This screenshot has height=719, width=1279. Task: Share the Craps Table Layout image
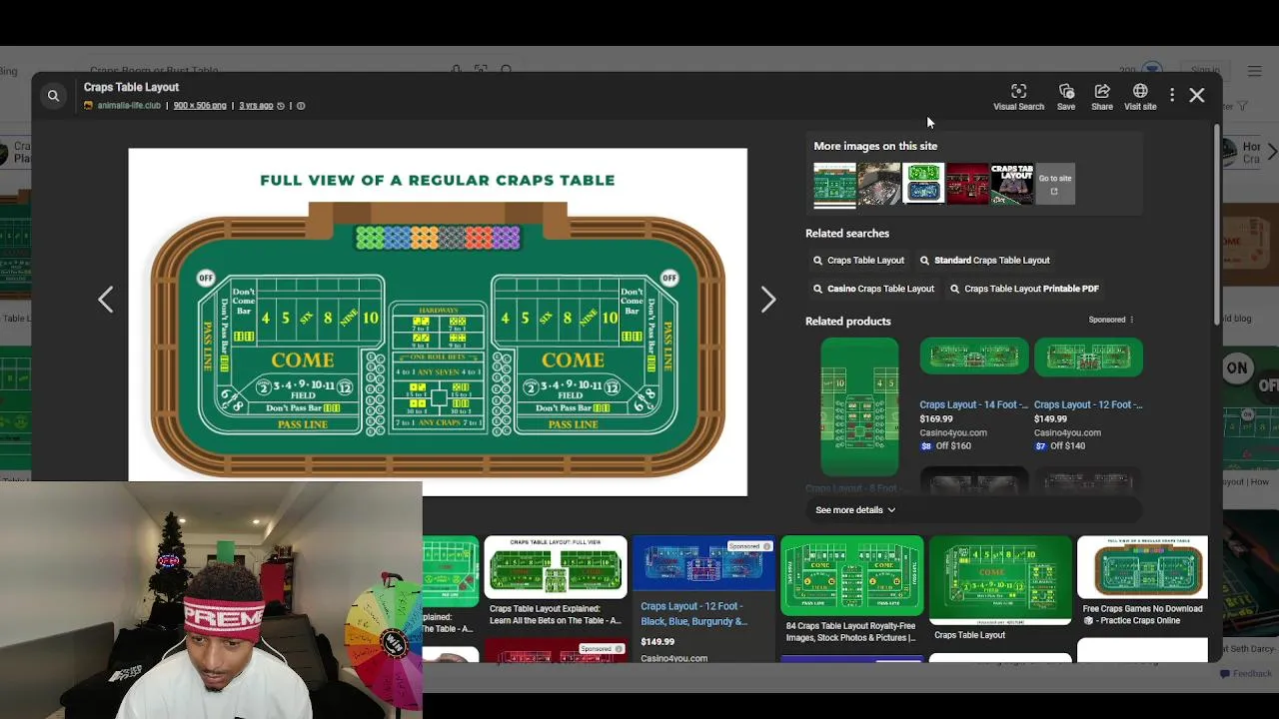1102,97
